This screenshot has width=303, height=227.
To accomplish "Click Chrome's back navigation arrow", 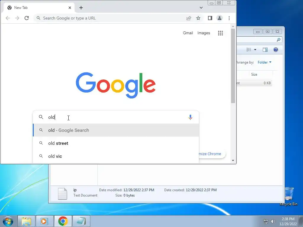I will point(8,18).
